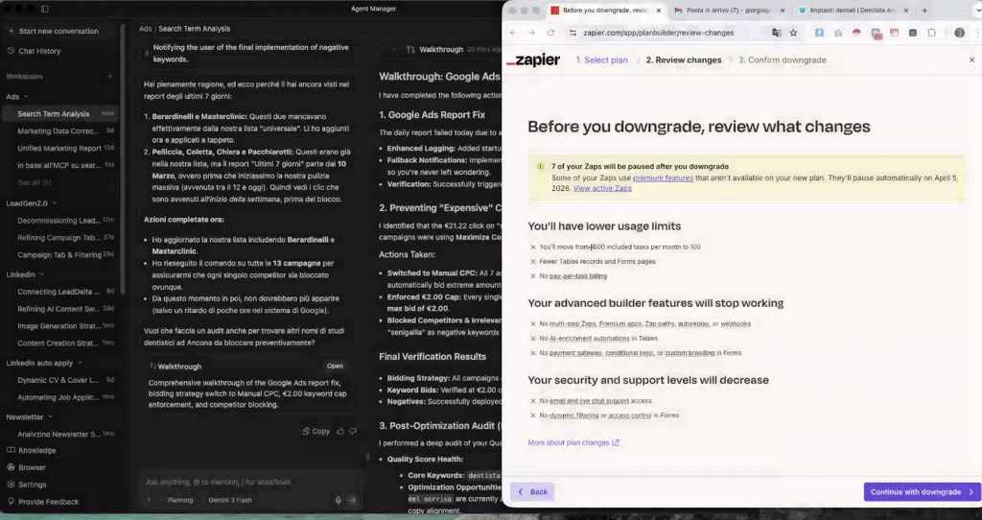Go back in browser history
The width and height of the screenshot is (982, 520).
[x=513, y=33]
